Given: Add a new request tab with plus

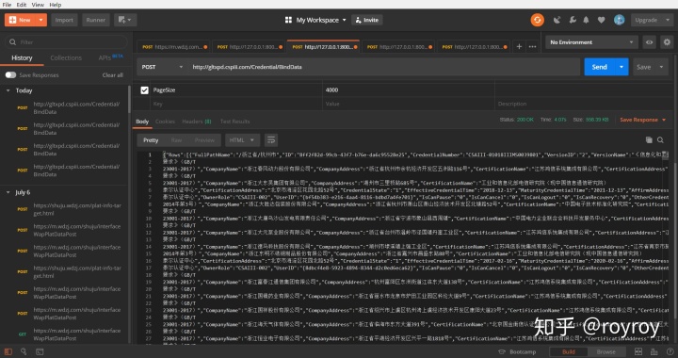Looking at the screenshot, I should pos(519,47).
